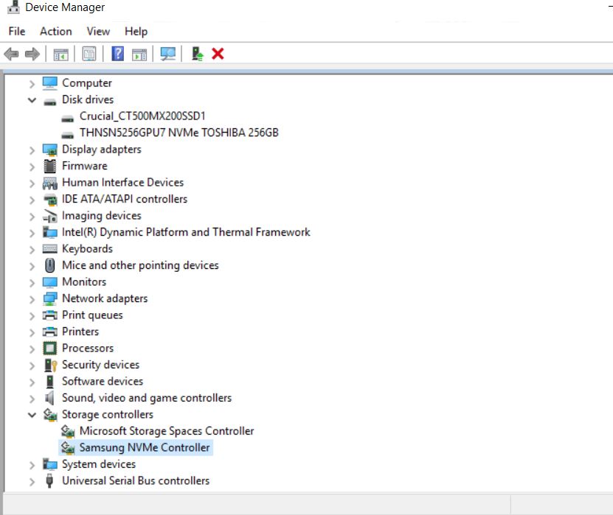Expand the Monitors category
Viewport: 613px width, 515px height.
[x=32, y=282]
